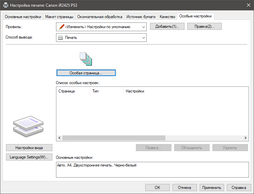This screenshot has width=254, height=194.
Task: Click the disabled Правка... button under list
Action: 154,147
